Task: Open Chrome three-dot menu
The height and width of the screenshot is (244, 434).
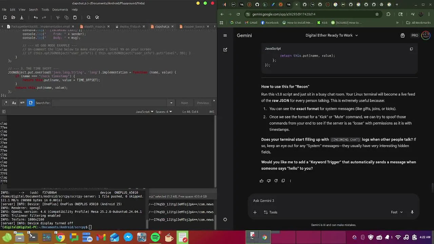Action: [x=429, y=14]
